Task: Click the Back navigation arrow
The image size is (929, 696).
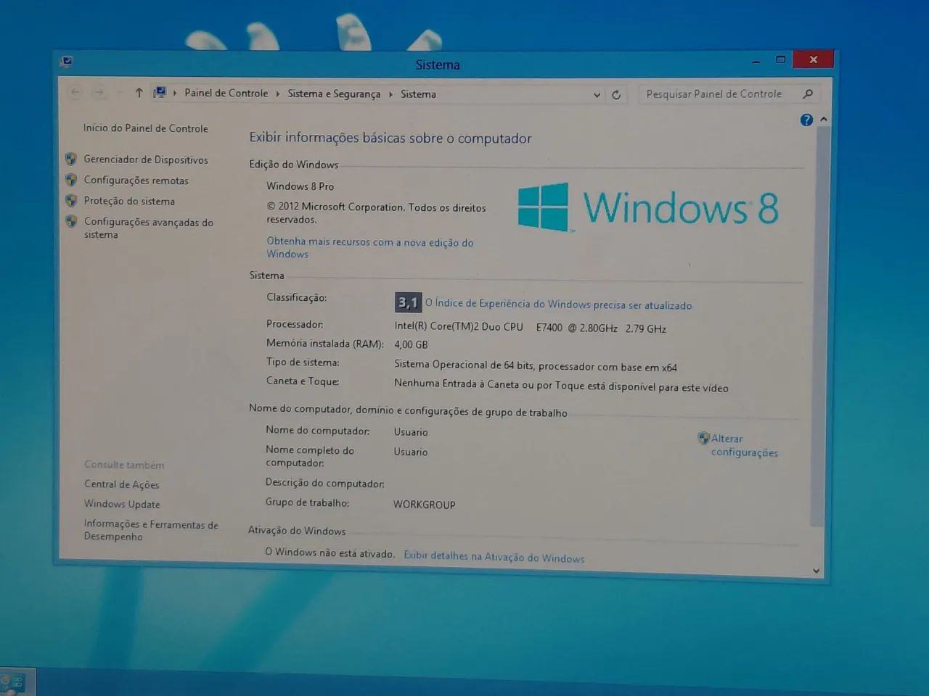Action: coord(75,92)
